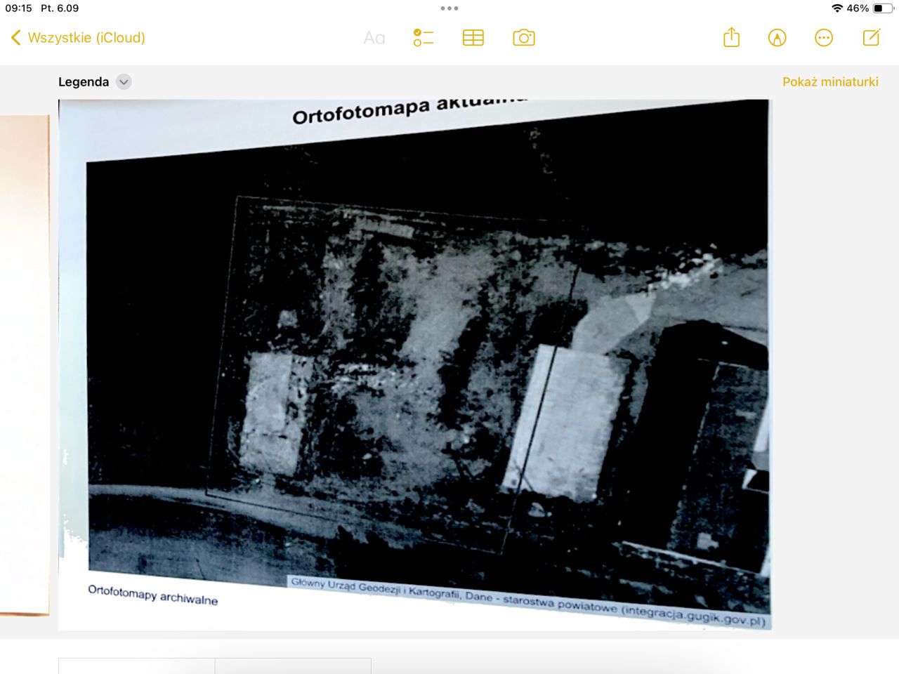Open the scanned Ortofotomapa document image
Image resolution: width=899 pixels, height=674 pixels.
414,365
